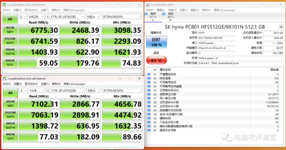Click the blue status orb for attribute 01
The width and height of the screenshot is (286, 150).
tap(149, 74)
